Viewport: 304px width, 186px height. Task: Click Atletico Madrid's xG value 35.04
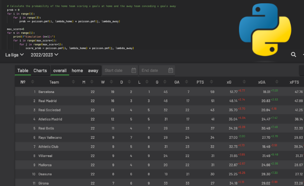(233, 119)
